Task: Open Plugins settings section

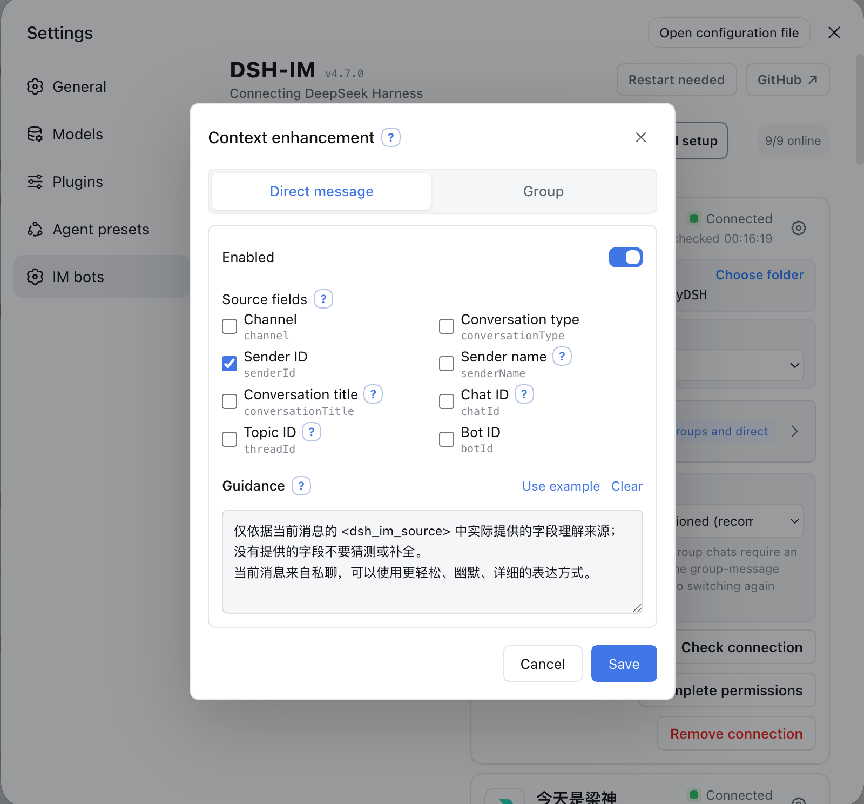Action: pos(102,182)
